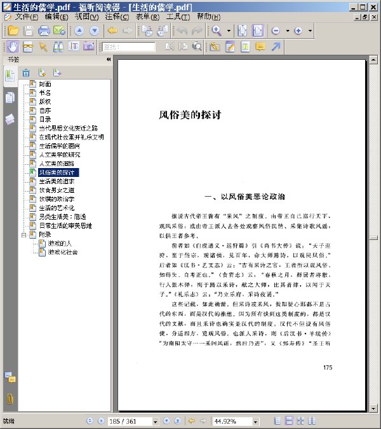Open the 文件(F) menu
381x429 pixels.
pyautogui.click(x=26, y=17)
